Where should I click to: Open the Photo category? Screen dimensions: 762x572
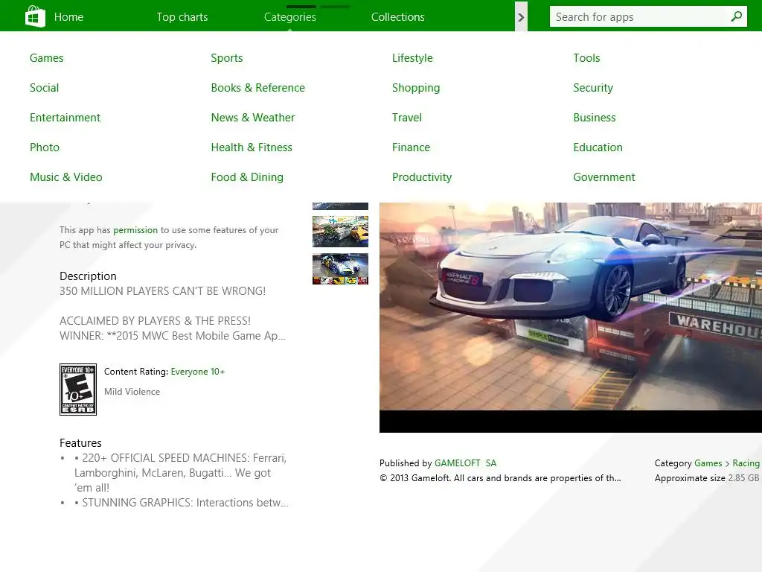click(45, 147)
